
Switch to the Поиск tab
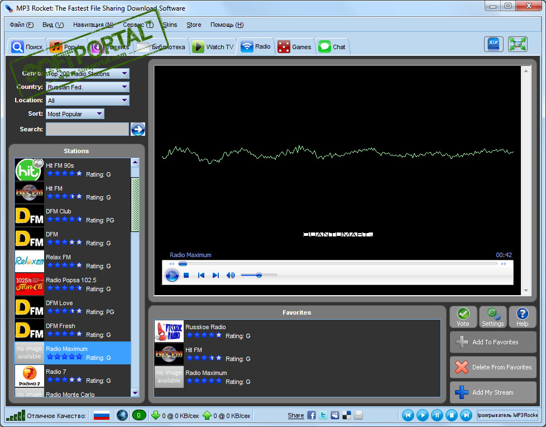pos(27,47)
